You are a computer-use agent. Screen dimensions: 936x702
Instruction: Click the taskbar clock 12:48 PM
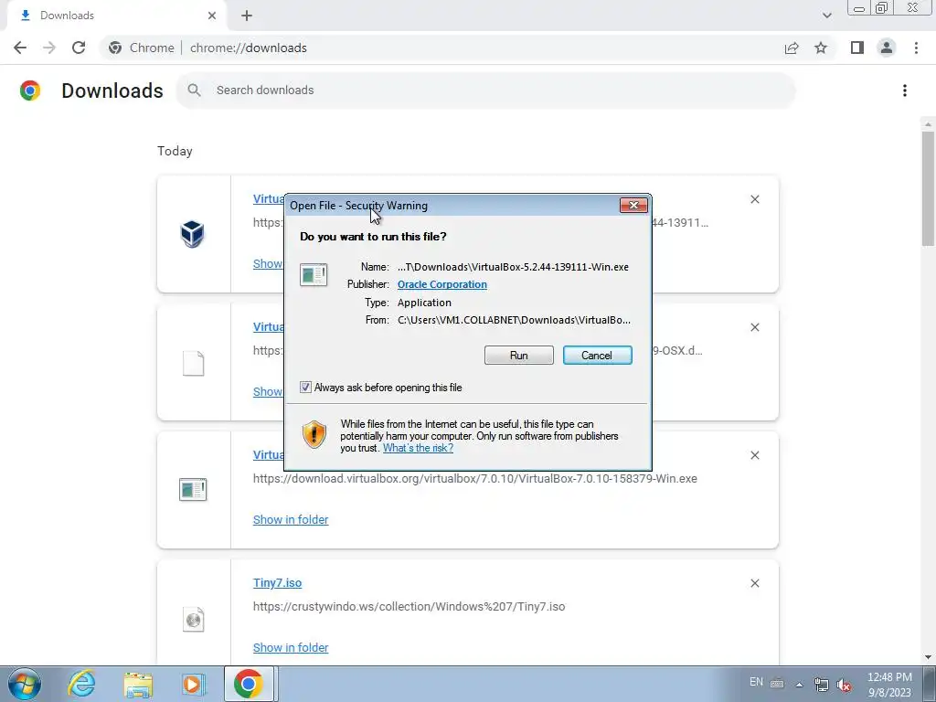pos(889,677)
